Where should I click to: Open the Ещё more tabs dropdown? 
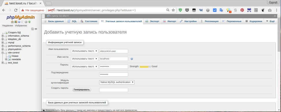click(x=271, y=21)
